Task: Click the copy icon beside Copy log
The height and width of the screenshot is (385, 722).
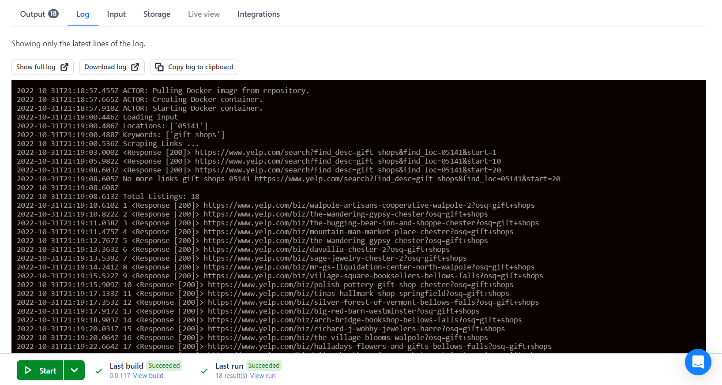Action: (159, 67)
